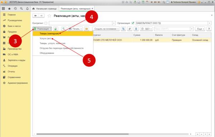Open the sections grid menu icon
The height and width of the screenshot is (137, 215).
pyautogui.click(x=3, y=9)
